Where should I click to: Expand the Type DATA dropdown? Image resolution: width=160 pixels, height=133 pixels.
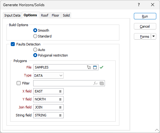[48, 76]
